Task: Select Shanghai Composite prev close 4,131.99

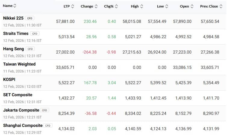Action: click(x=211, y=129)
